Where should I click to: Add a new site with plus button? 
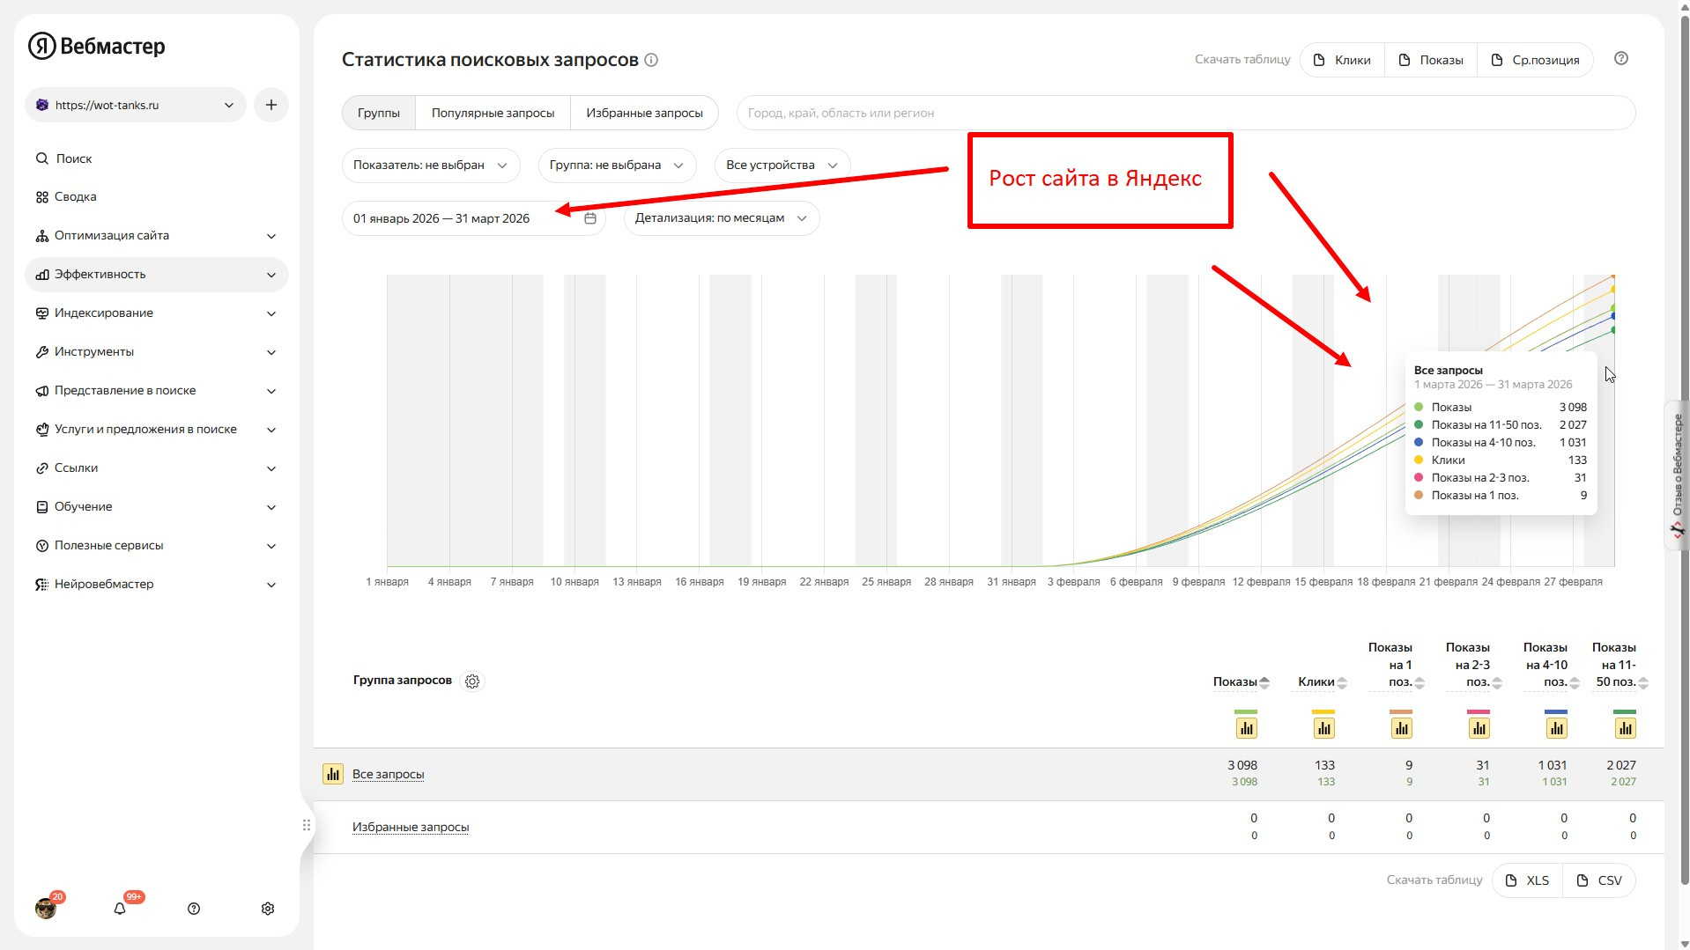(271, 105)
